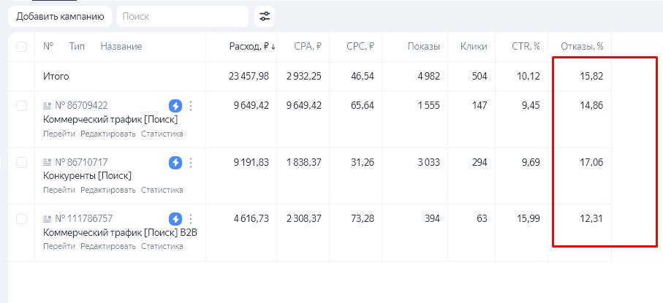Click the Клики column header
663x303 pixels.
(474, 47)
